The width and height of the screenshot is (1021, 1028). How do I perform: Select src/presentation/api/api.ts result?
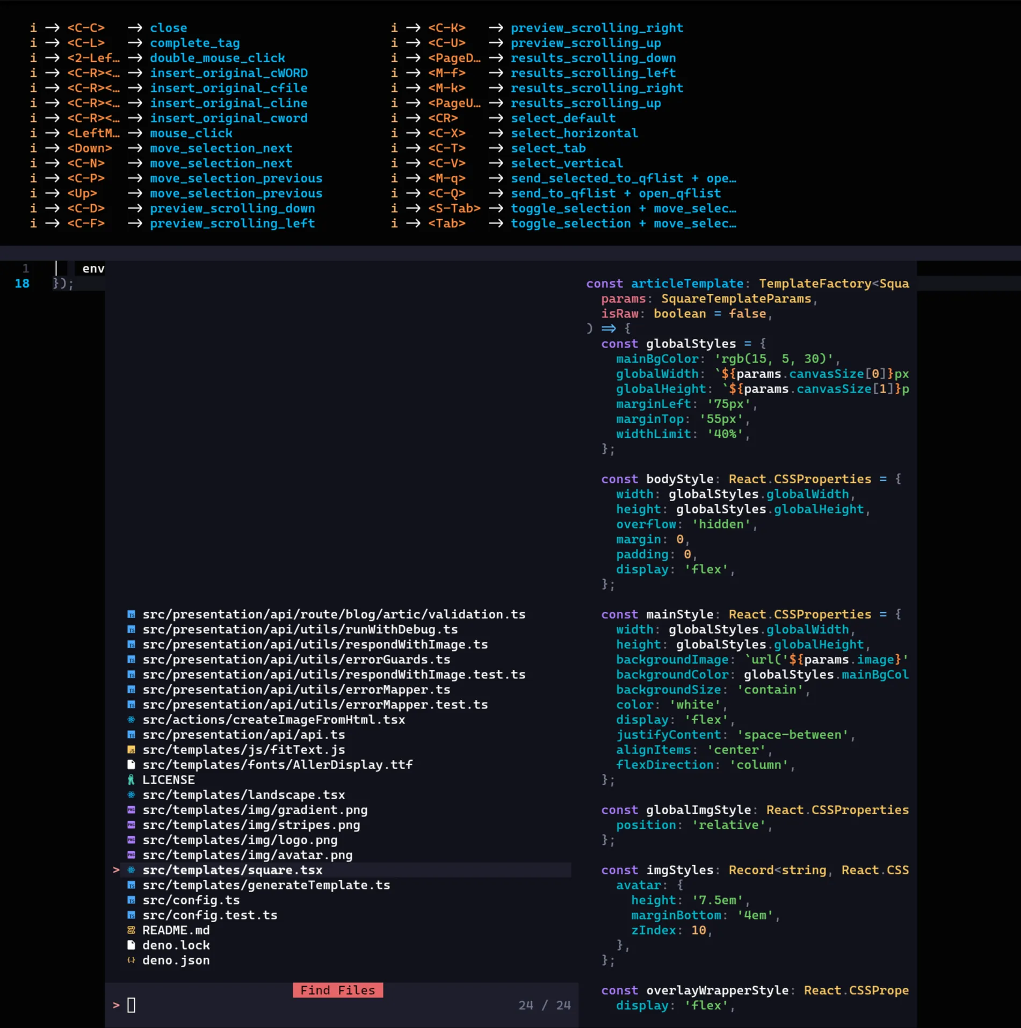tap(243, 735)
